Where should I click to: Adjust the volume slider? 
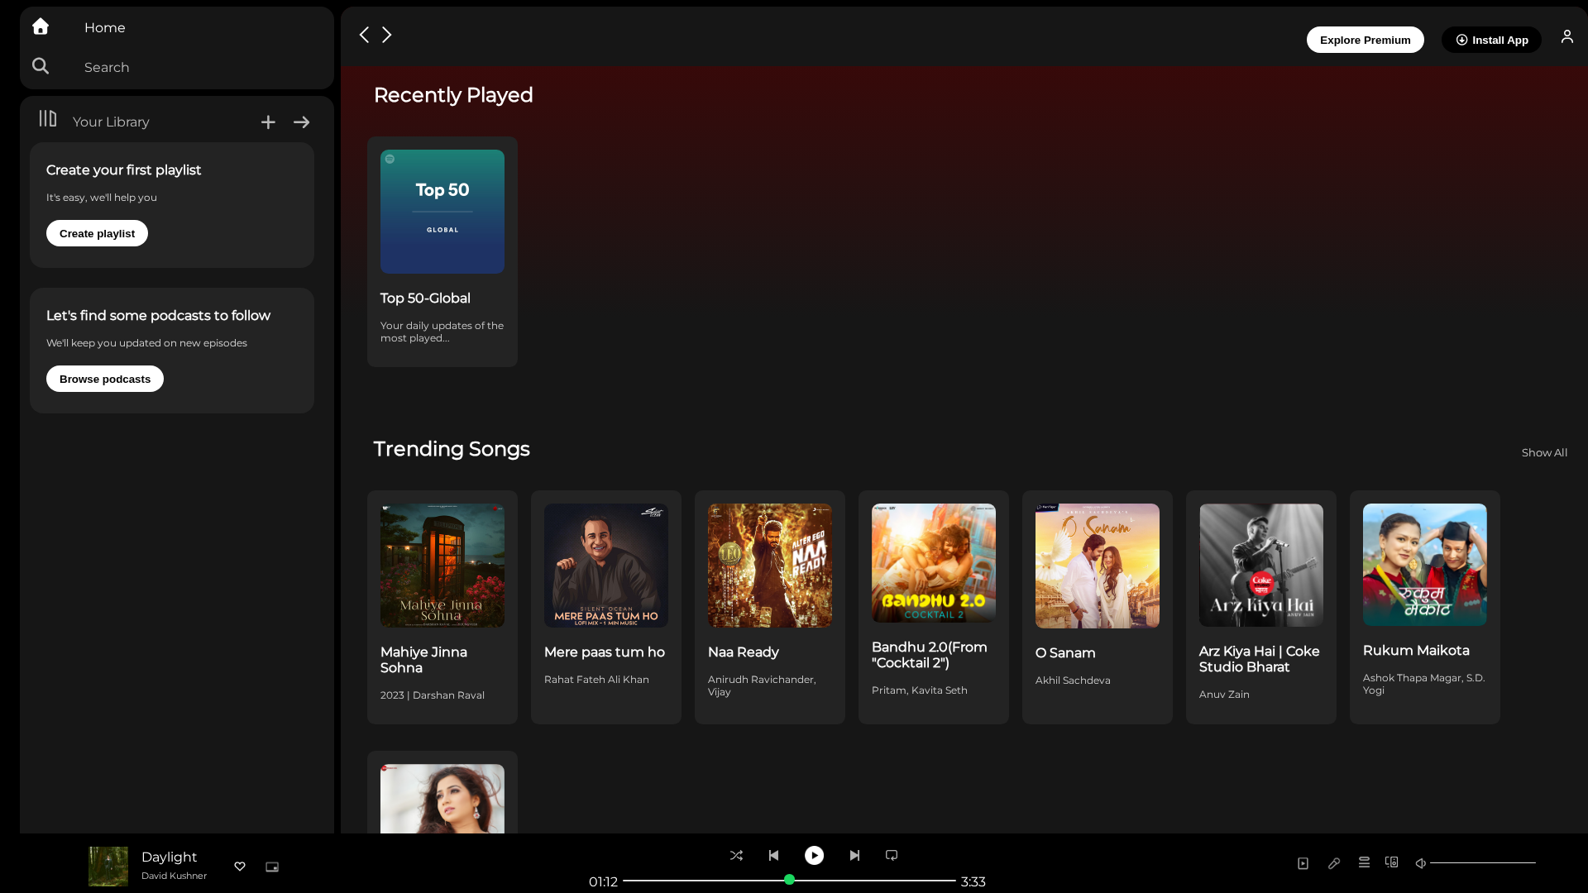pos(1483,863)
